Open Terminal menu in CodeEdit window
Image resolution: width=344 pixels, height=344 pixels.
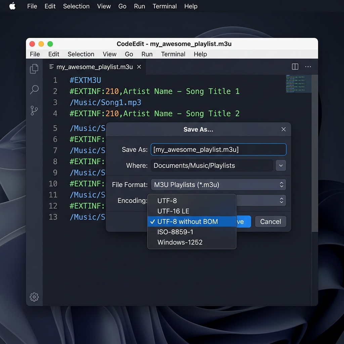173,54
